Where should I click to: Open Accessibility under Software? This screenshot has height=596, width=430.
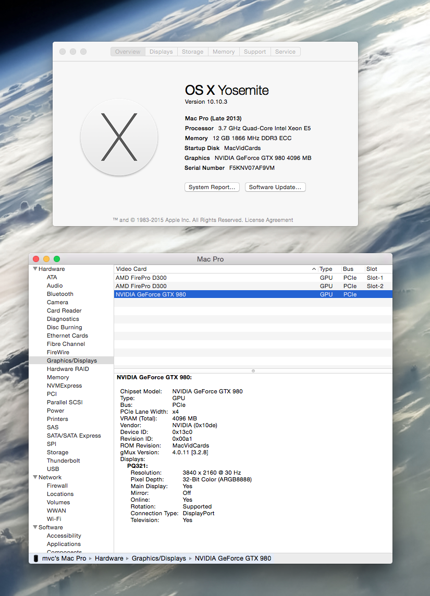64,536
